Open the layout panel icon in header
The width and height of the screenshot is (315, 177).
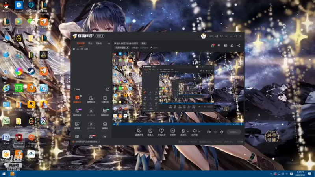[226, 46]
